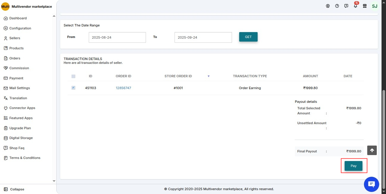Click the sidebar scroll up arrow
The width and height of the screenshot is (386, 194).
[54, 16]
